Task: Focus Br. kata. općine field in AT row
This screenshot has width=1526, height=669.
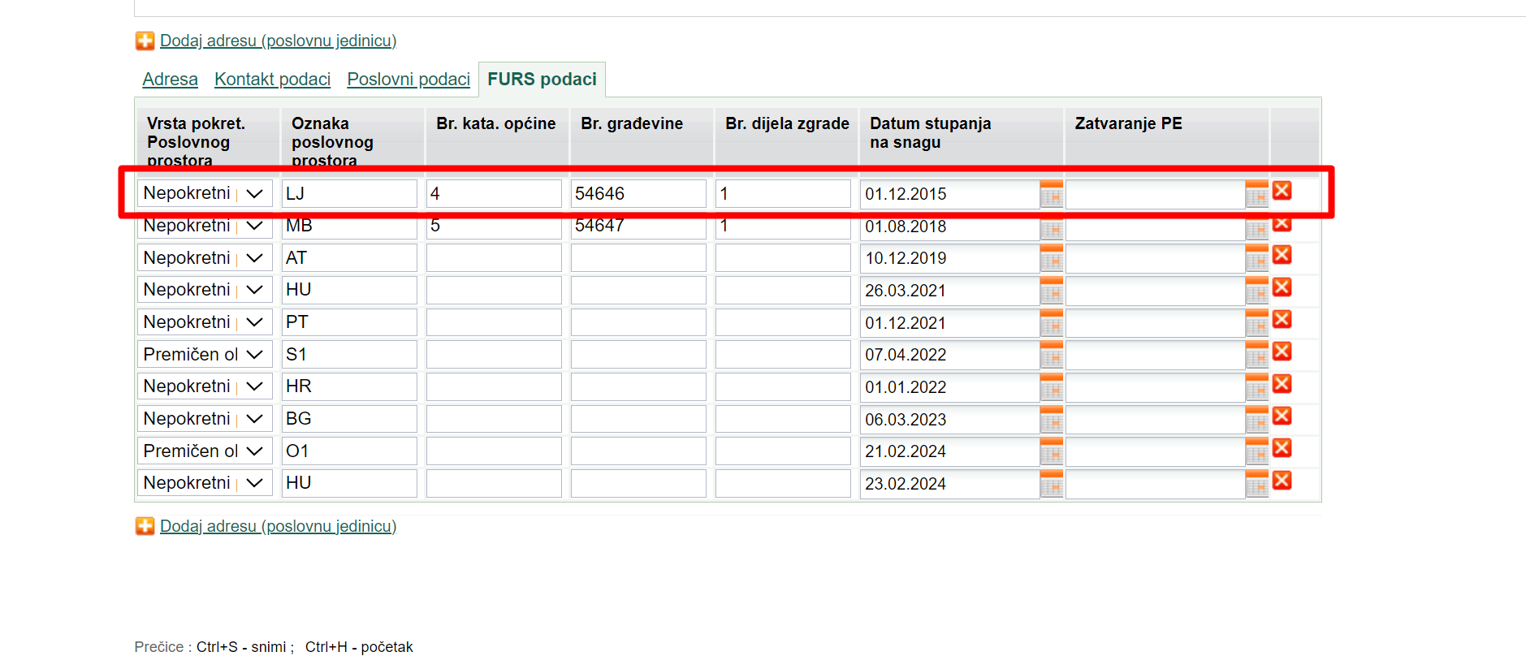Action: (x=494, y=257)
